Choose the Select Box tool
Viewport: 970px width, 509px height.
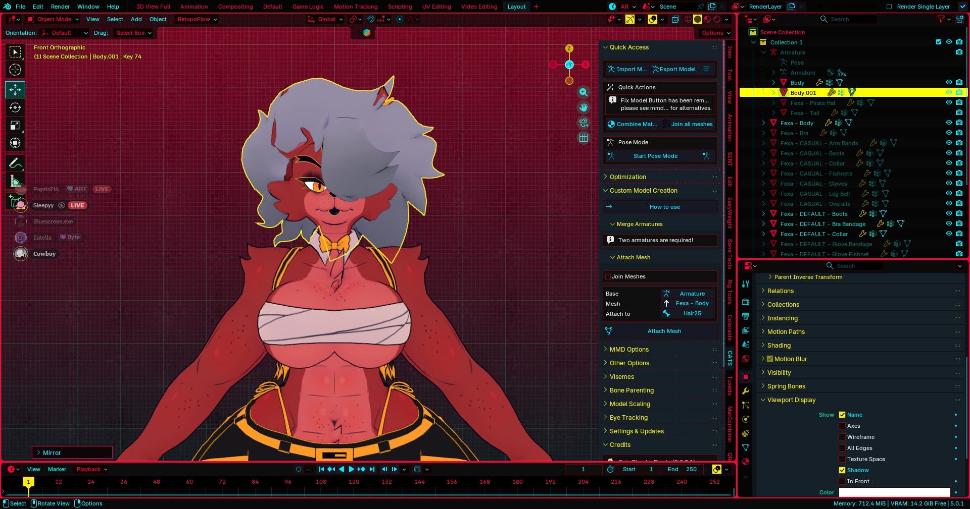(15, 52)
